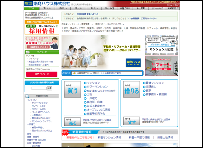203x148 pixels.
Task: Select the TOP navigation tab
Action: (31, 9)
